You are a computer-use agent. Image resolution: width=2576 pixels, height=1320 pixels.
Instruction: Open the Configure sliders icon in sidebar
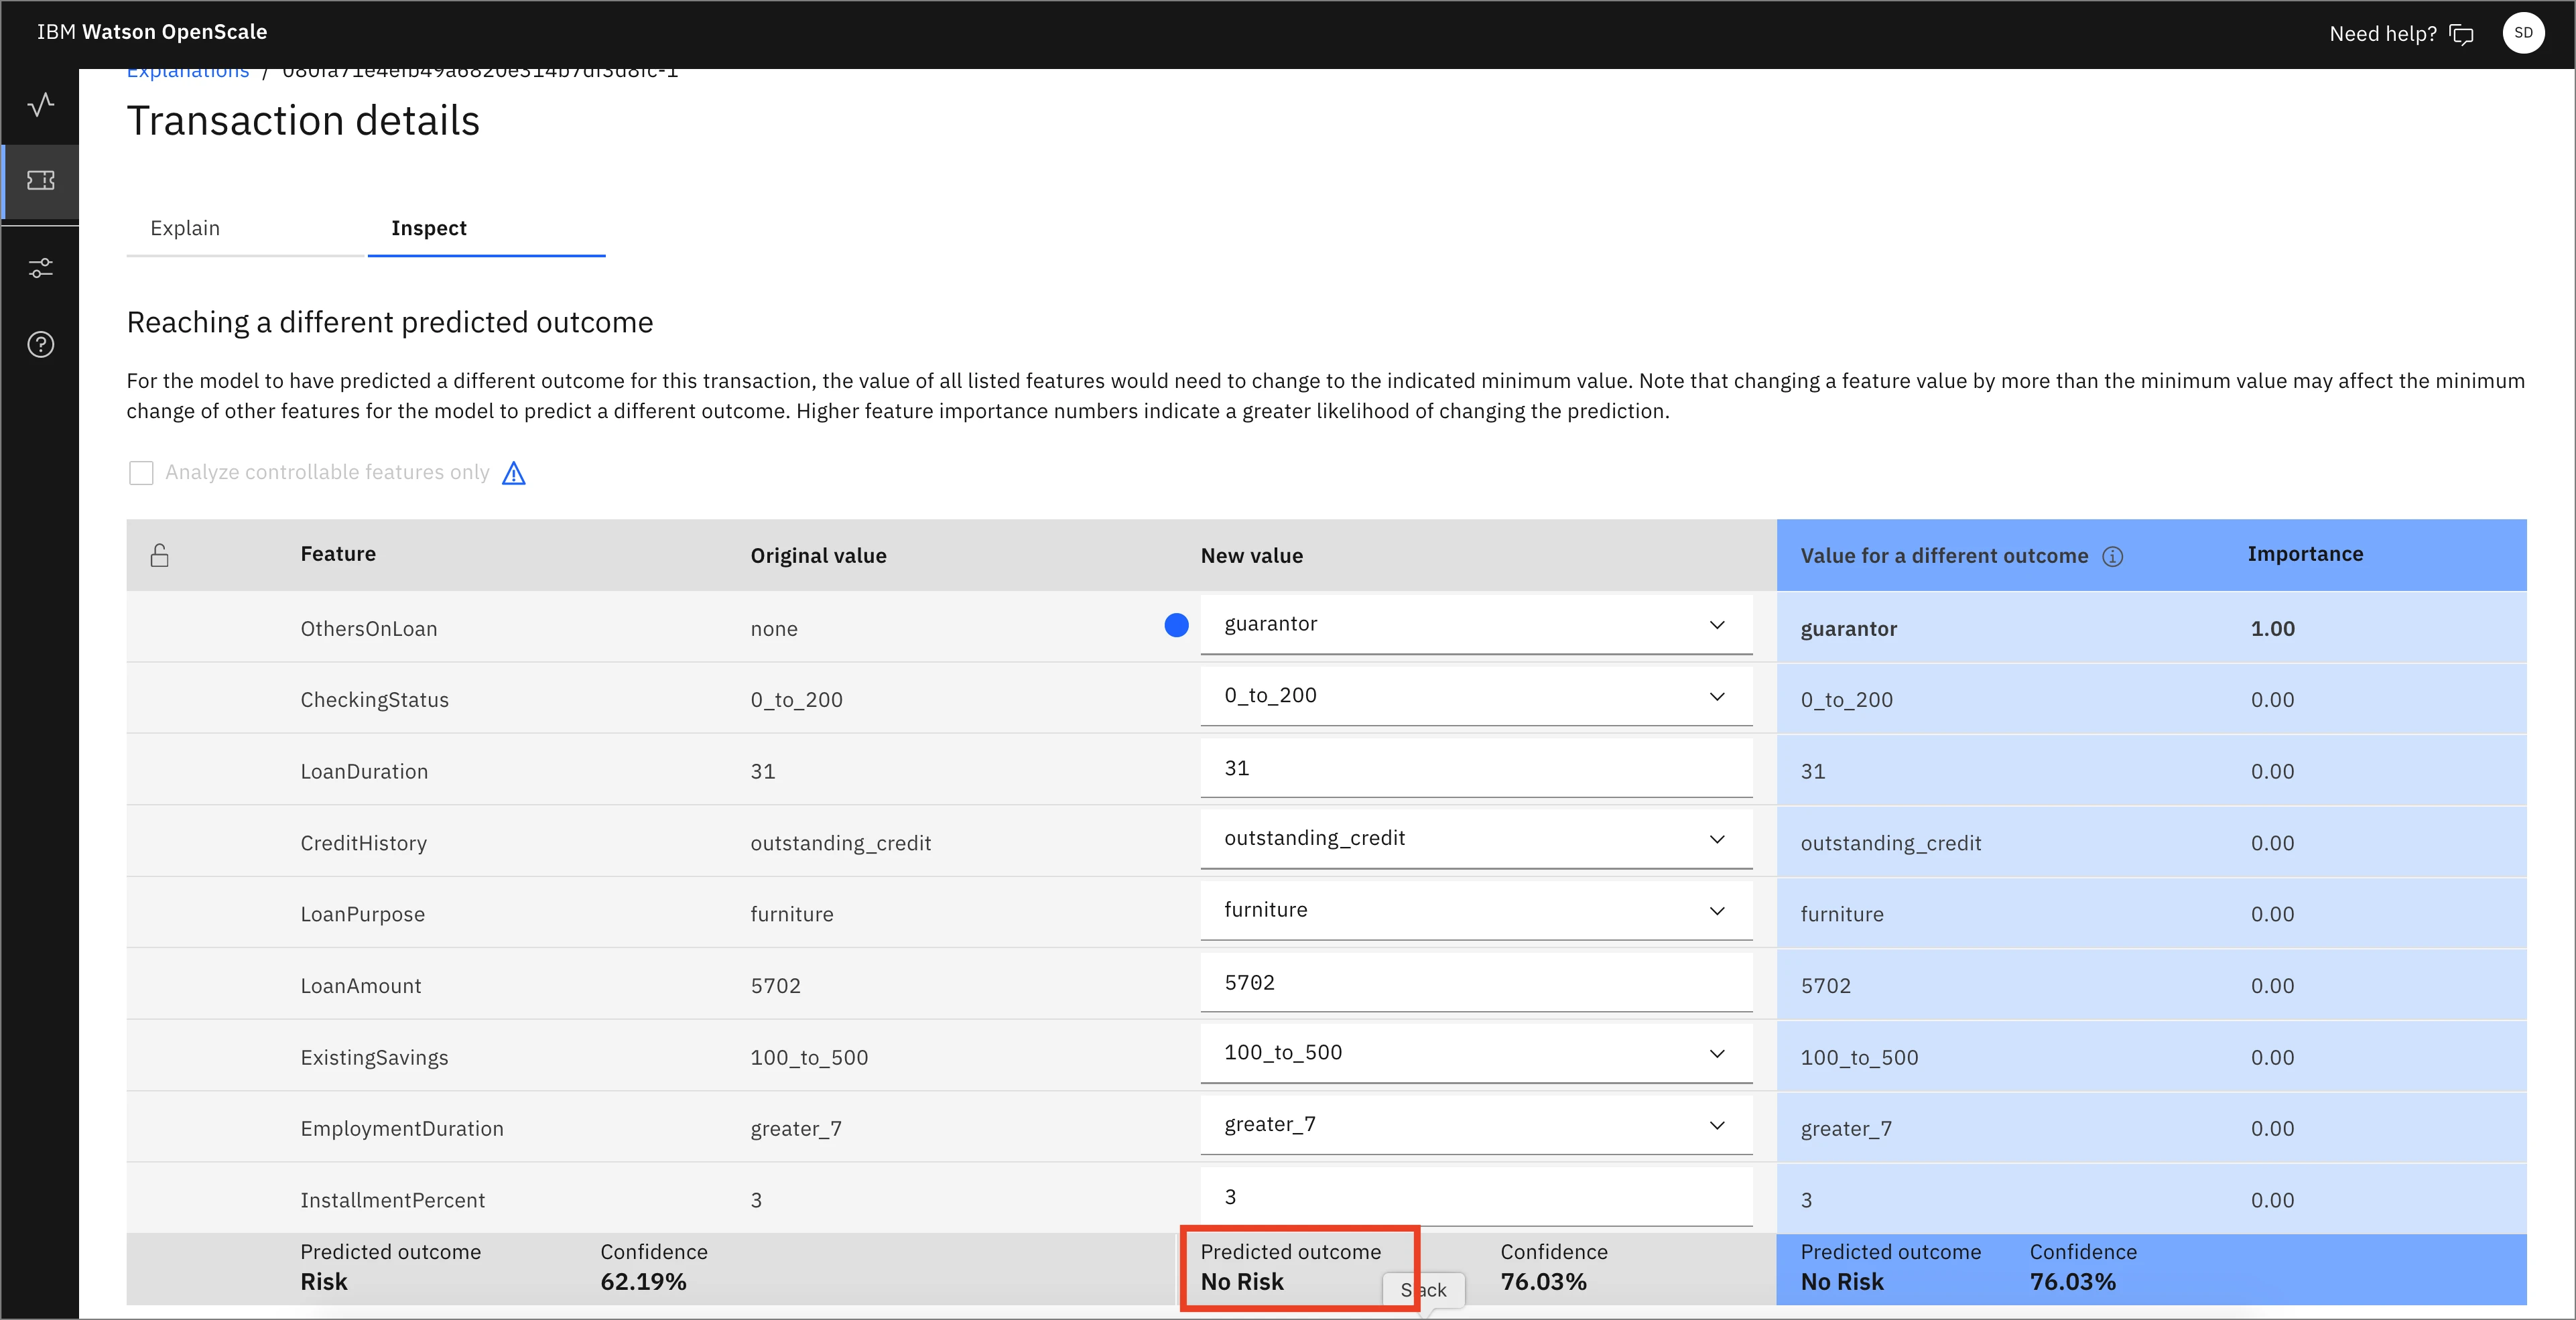point(41,268)
